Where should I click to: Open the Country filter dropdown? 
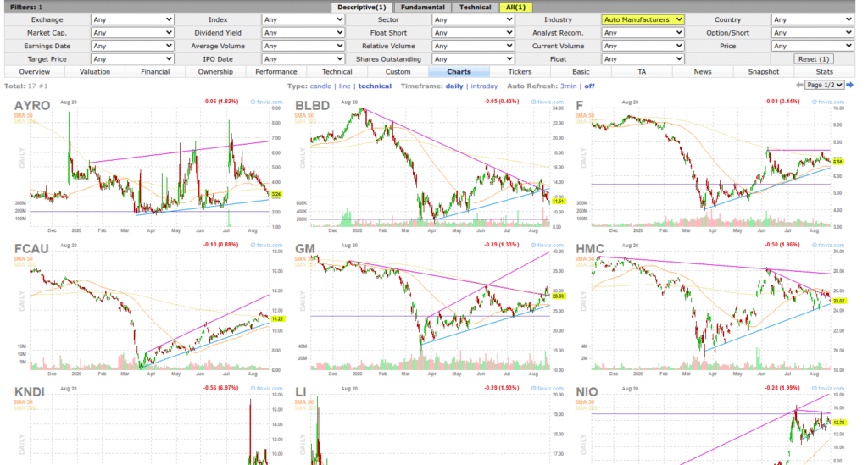[812, 19]
